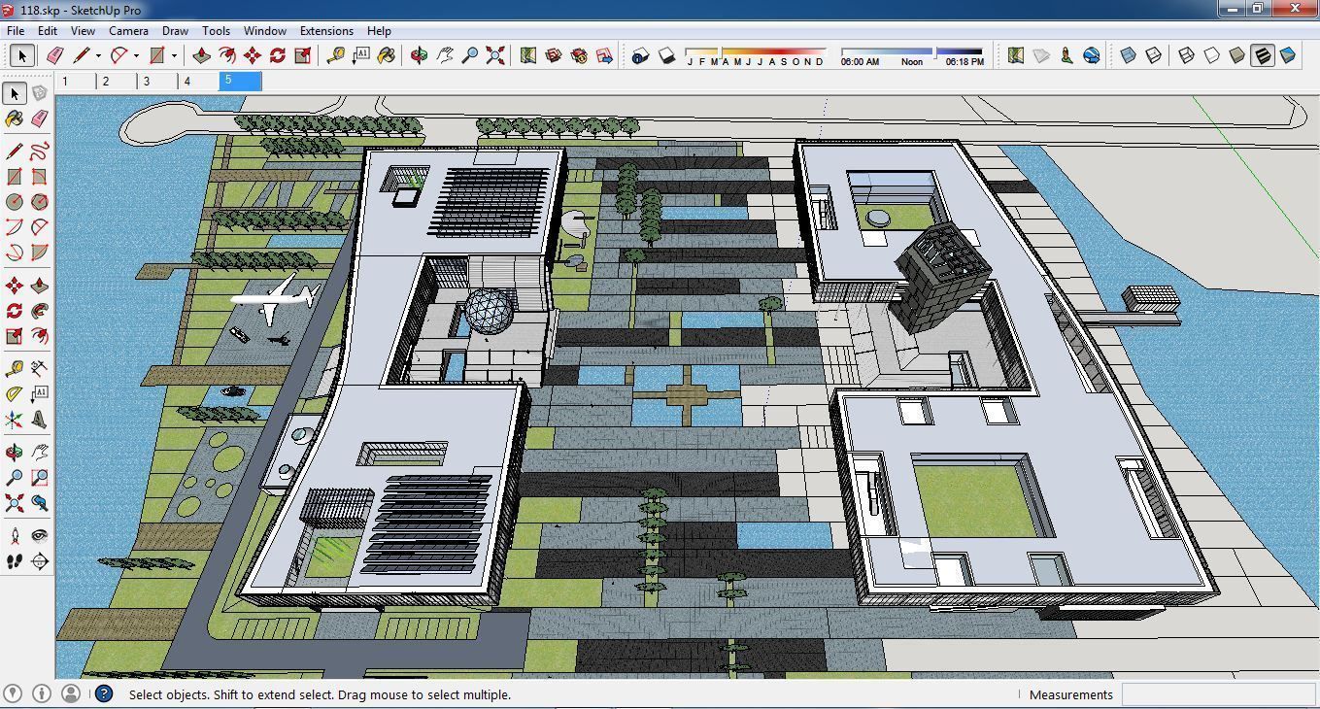This screenshot has height=709, width=1320.
Task: Switch to Monochrome face style
Action: click(1287, 55)
